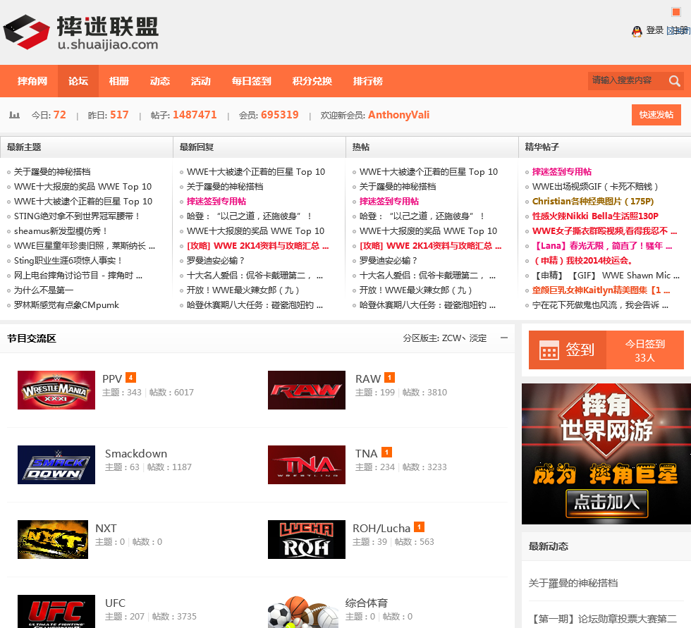This screenshot has width=691, height=628.
Task: Collapse the 节目交流区 section
Action: [504, 338]
